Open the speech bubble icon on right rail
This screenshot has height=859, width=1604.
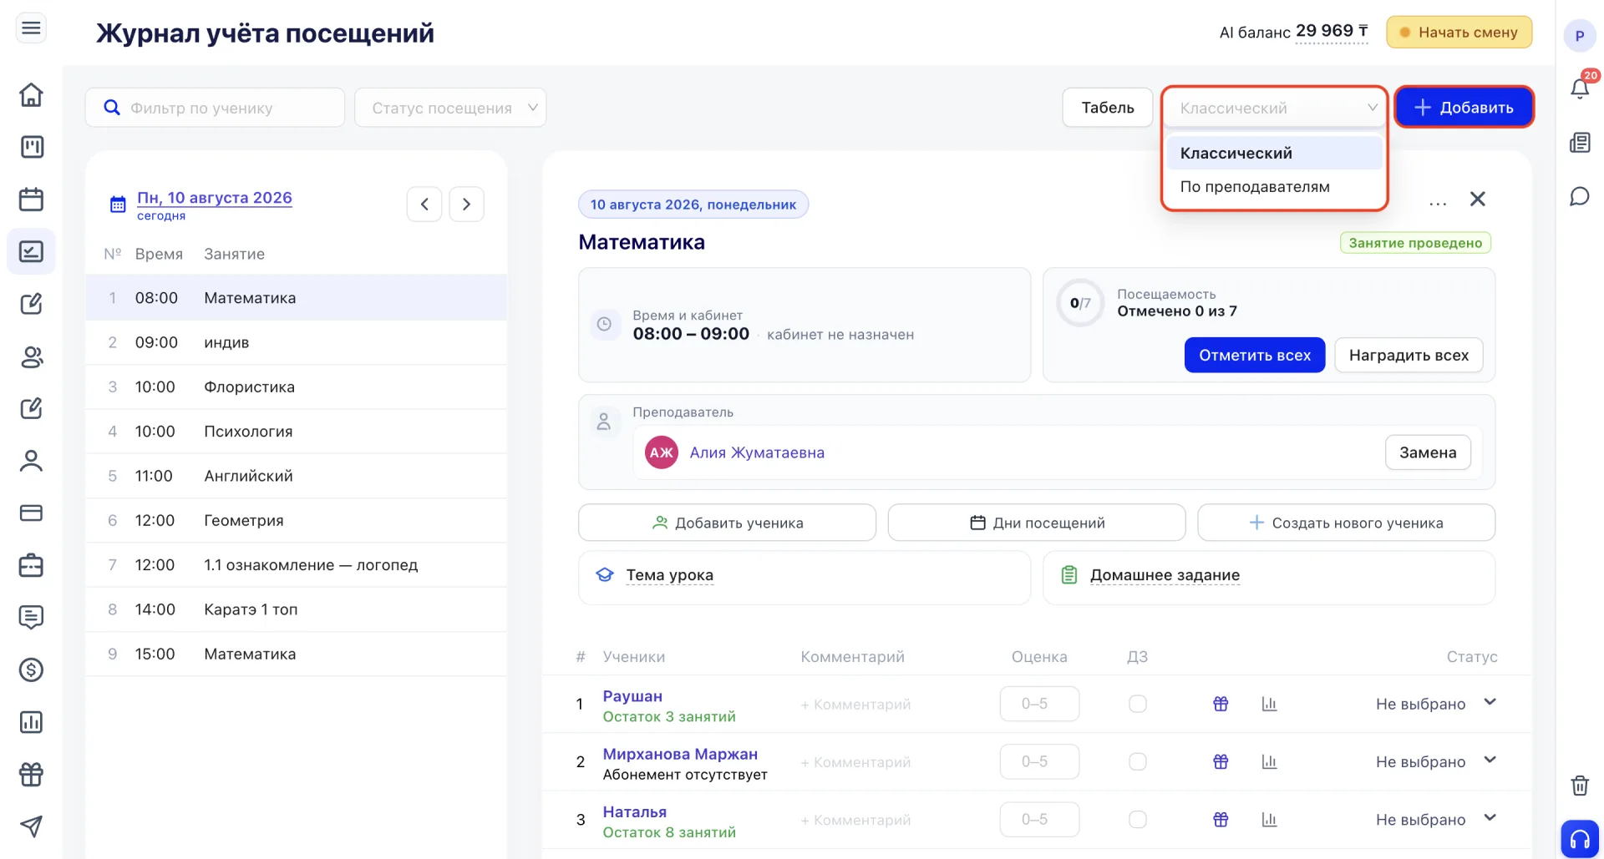1580,196
